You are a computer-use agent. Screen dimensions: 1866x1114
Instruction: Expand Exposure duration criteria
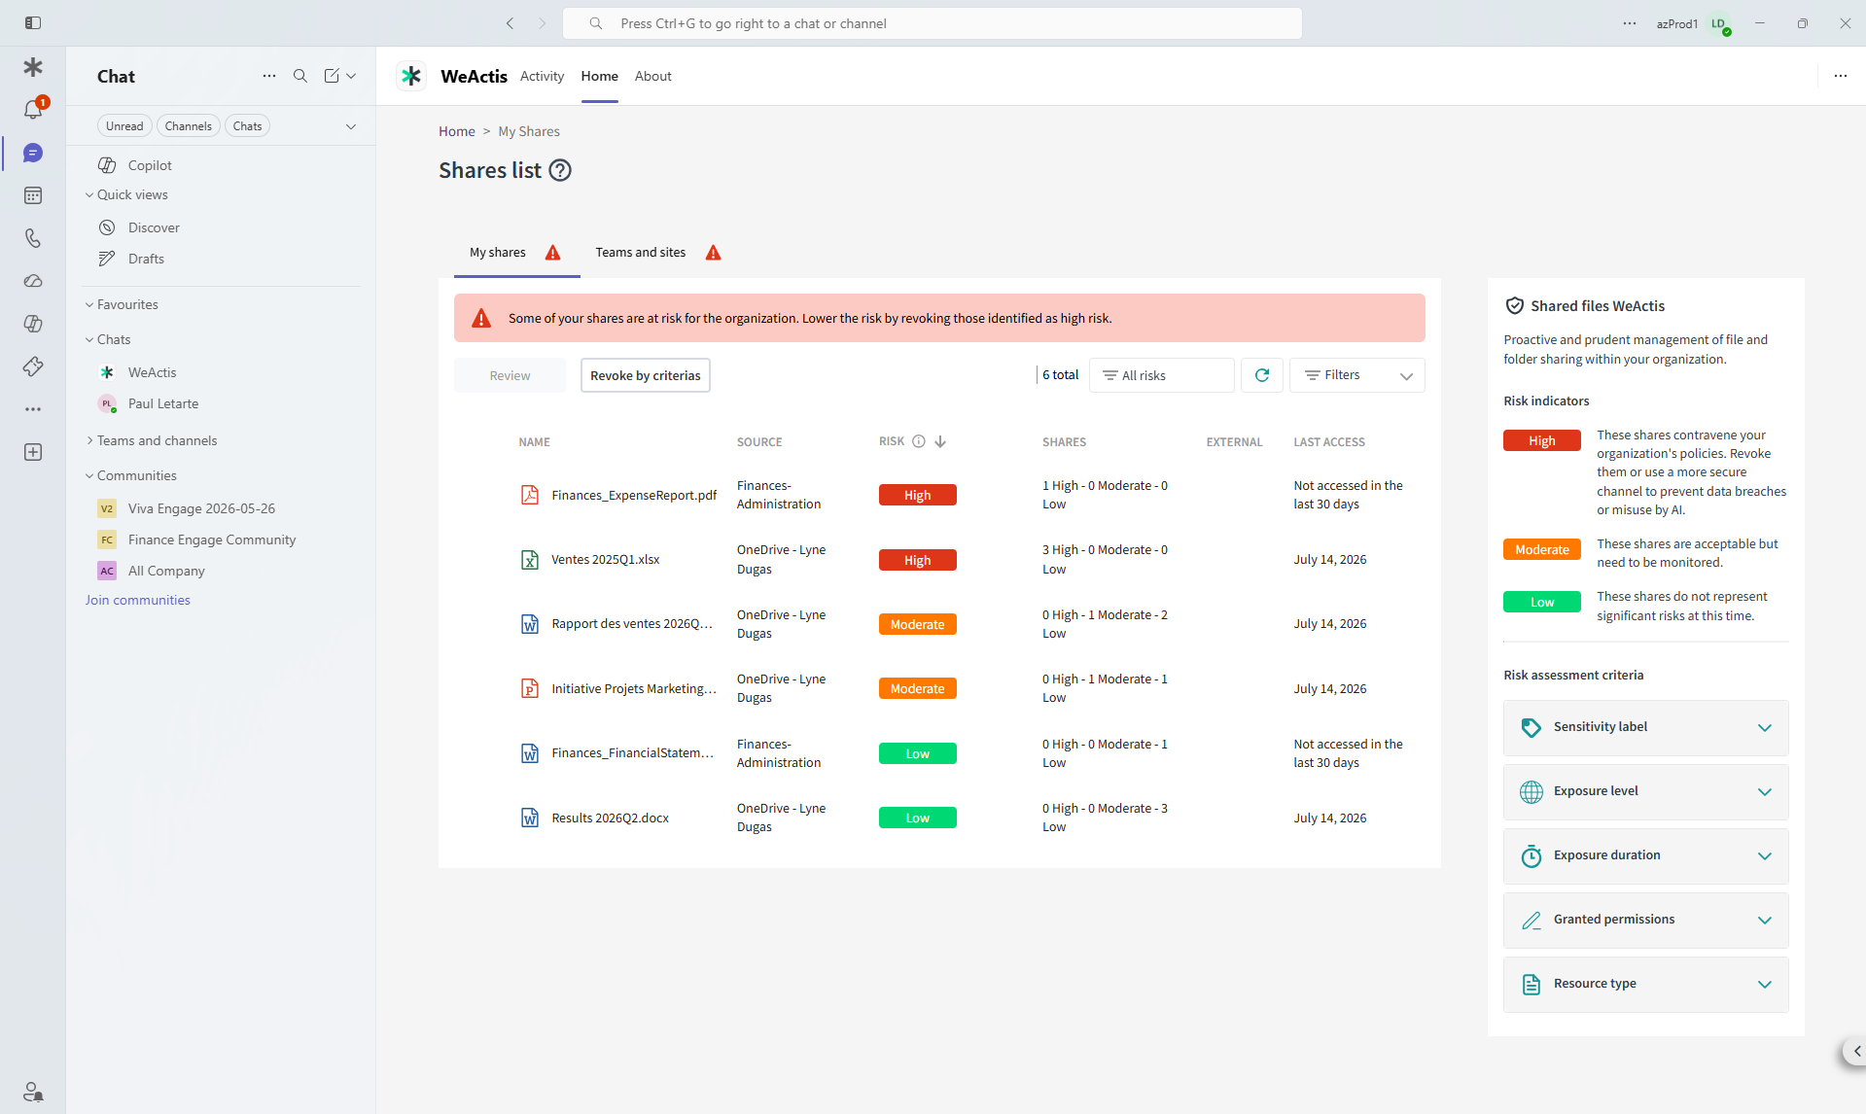1645,856
